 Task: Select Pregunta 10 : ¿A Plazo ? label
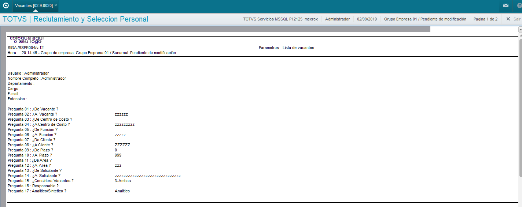pos(30,155)
